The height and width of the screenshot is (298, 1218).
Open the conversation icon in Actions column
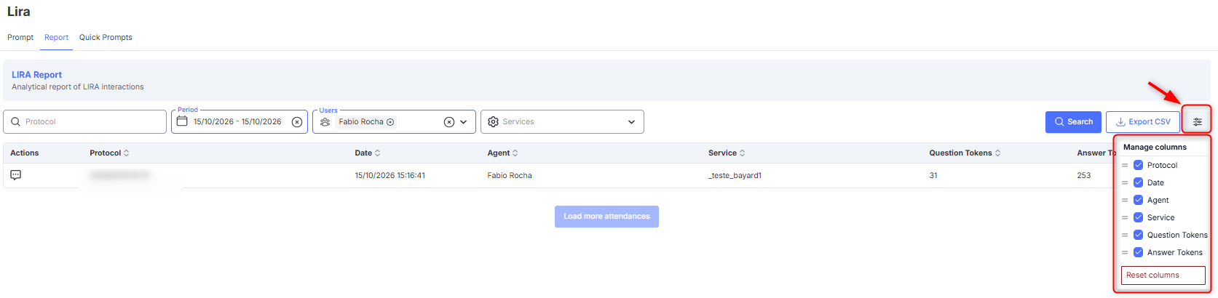pyautogui.click(x=16, y=175)
